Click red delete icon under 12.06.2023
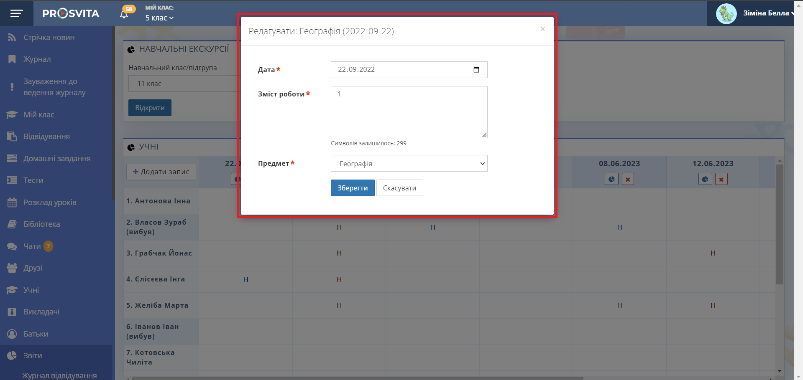 coord(721,179)
